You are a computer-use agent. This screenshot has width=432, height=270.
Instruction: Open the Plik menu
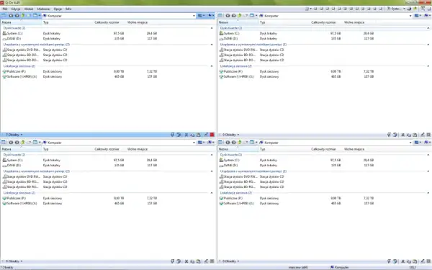tap(5, 9)
